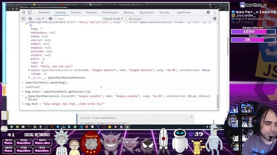Viewport: 277px width, 155px height.
Task: Create a live expression with eye icon
Action: pos(51,19)
